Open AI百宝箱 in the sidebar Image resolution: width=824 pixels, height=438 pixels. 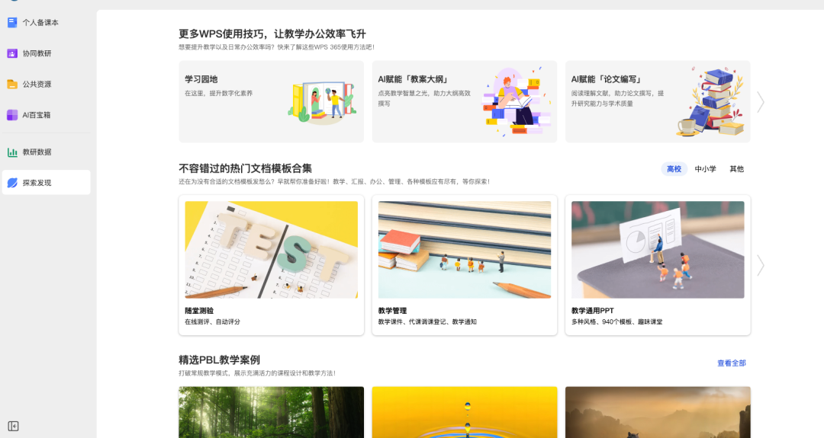click(x=47, y=115)
